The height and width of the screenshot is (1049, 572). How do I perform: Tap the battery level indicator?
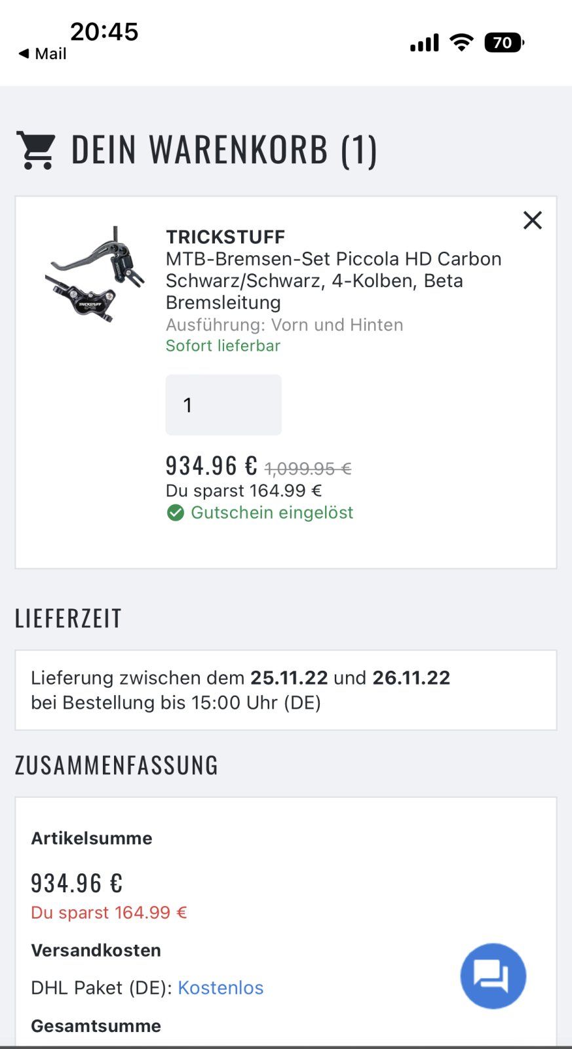504,43
